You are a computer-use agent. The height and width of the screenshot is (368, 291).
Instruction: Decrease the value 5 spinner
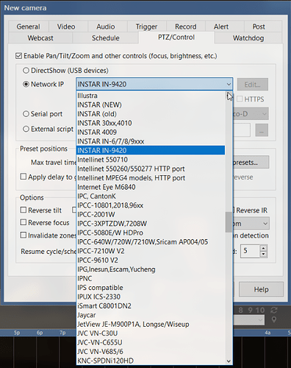pyautogui.click(x=263, y=254)
